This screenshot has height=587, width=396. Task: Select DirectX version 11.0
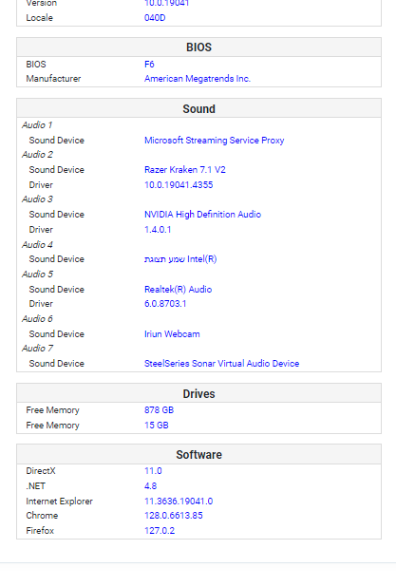click(x=153, y=471)
